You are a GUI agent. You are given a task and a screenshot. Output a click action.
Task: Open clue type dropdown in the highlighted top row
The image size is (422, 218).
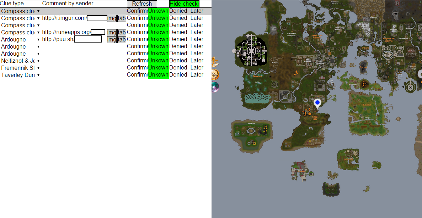(x=21, y=11)
